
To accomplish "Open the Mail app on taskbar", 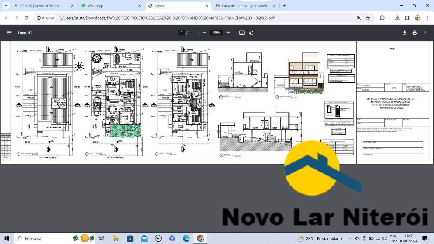I will coord(144,238).
